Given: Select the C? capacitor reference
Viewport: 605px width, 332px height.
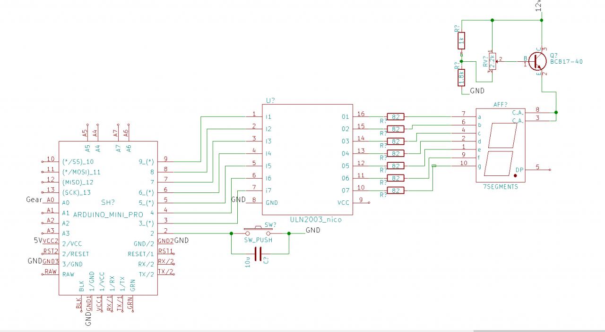Looking at the screenshot, I should [266, 260].
